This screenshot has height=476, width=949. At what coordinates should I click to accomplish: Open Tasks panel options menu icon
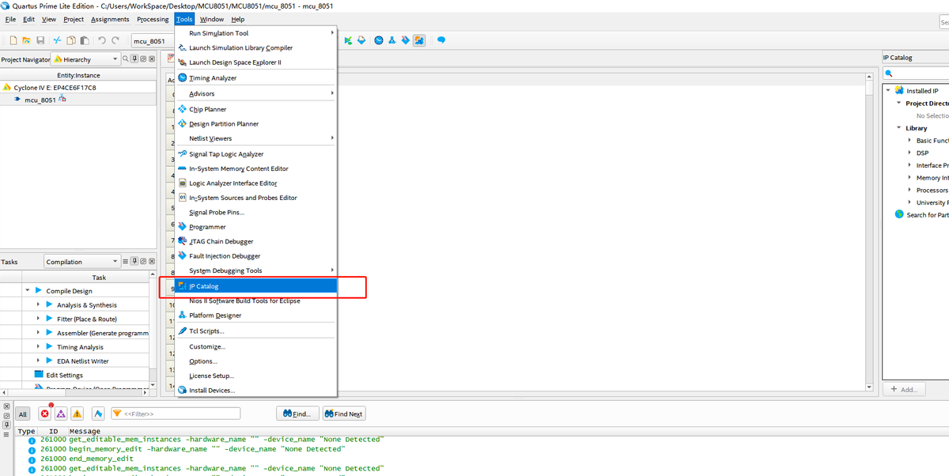[127, 261]
